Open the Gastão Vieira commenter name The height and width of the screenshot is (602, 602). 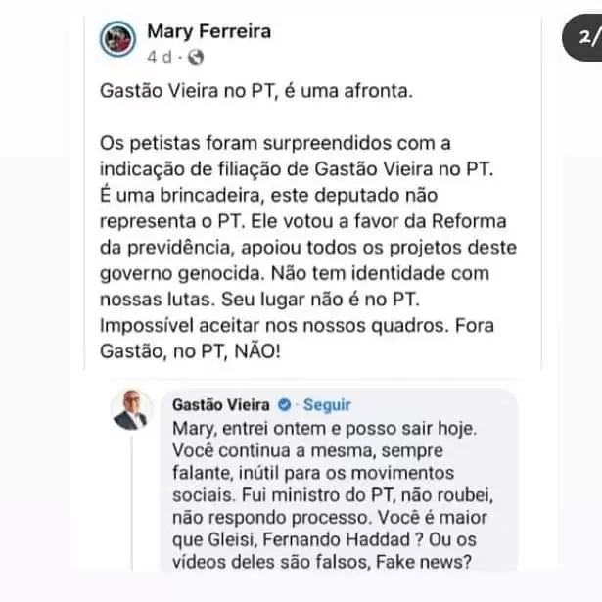[221, 405]
